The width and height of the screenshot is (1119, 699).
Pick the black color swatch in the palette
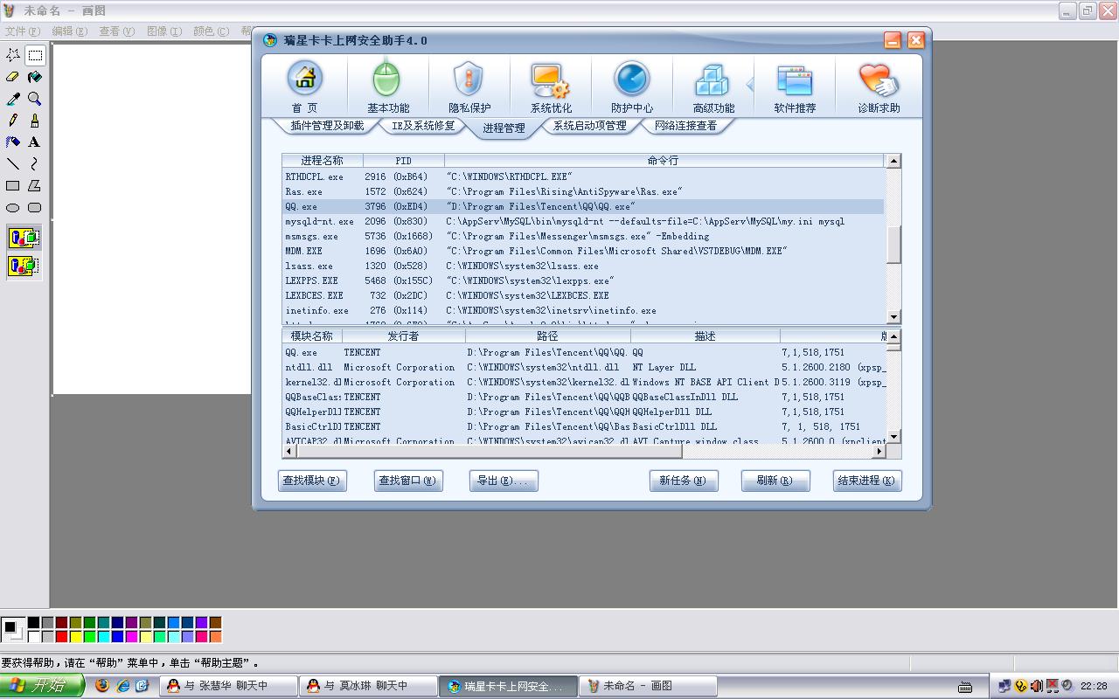(x=33, y=623)
